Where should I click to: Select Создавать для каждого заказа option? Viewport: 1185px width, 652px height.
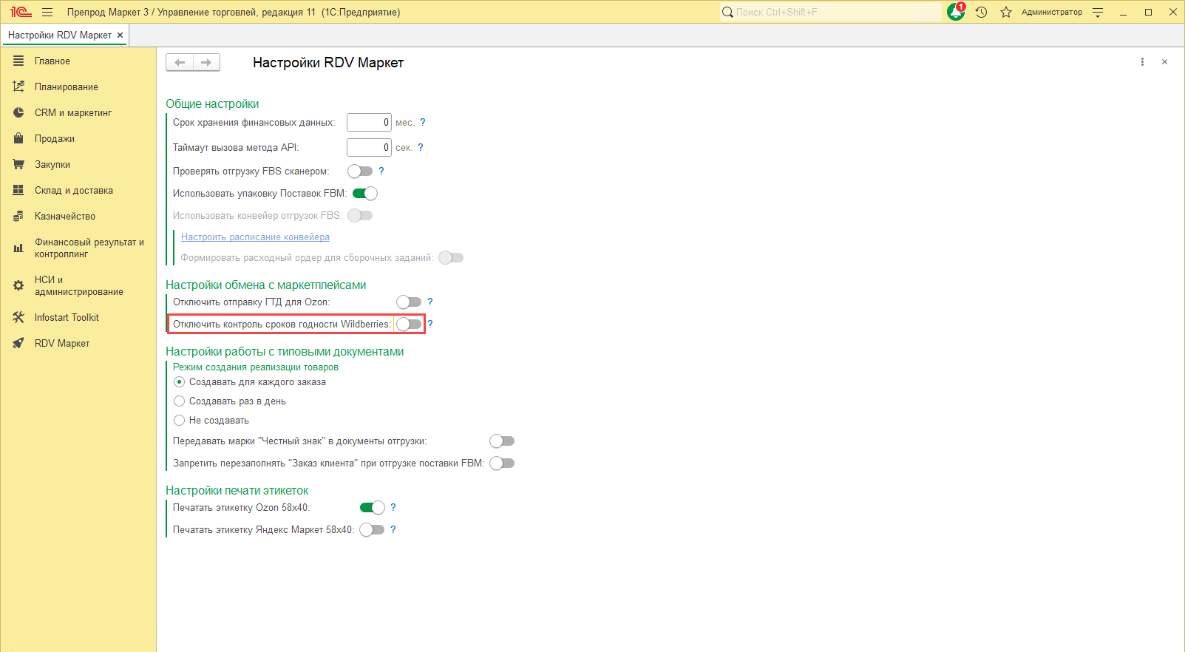(x=179, y=382)
